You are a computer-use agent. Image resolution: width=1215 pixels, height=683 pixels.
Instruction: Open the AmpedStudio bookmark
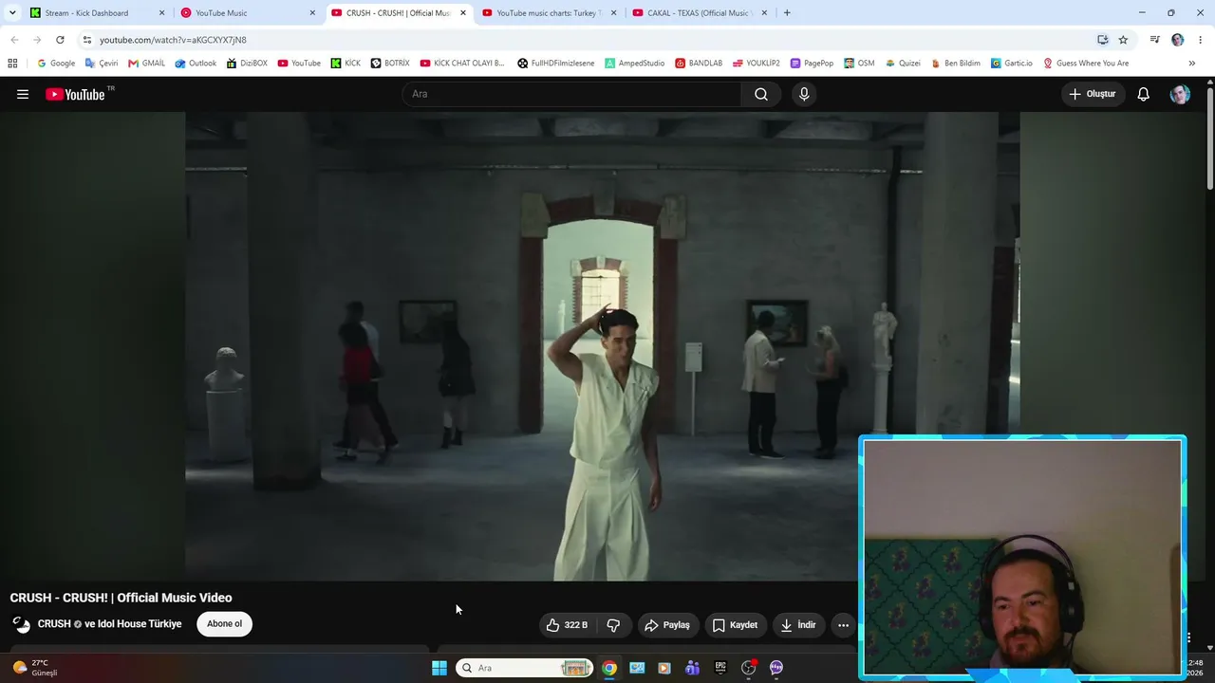pyautogui.click(x=635, y=64)
